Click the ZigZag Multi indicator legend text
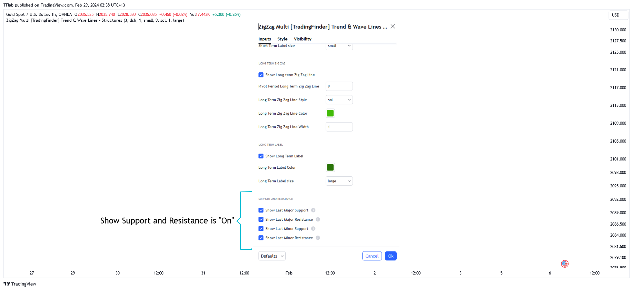The height and width of the screenshot is (290, 633). pyautogui.click(x=95, y=20)
